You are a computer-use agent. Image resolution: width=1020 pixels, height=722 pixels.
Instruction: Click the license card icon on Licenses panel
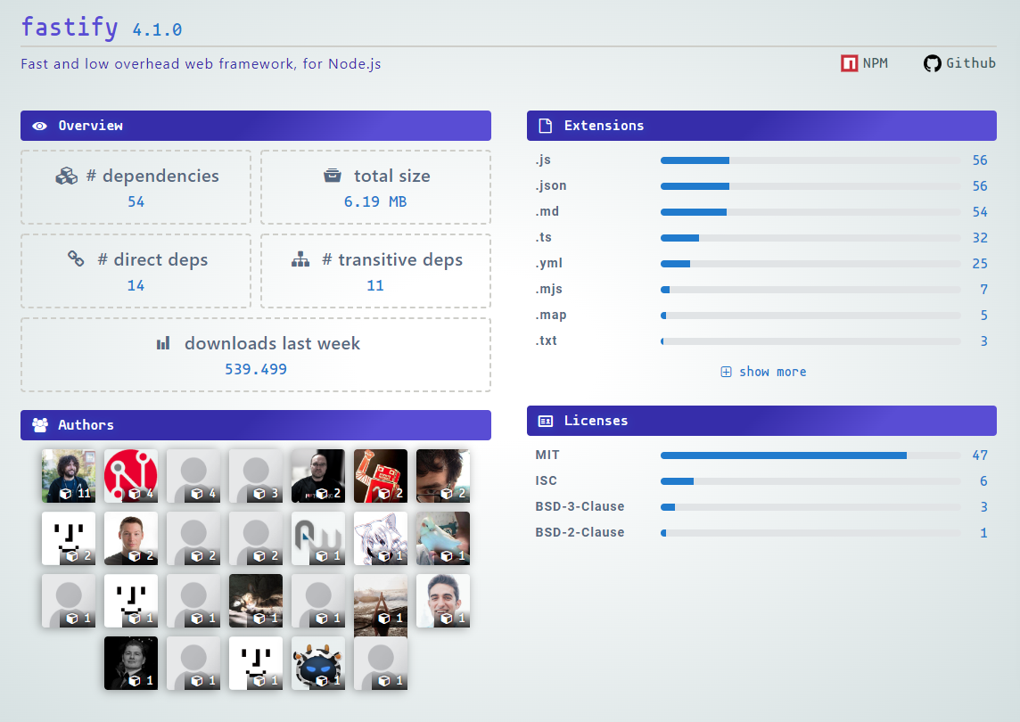tap(545, 421)
